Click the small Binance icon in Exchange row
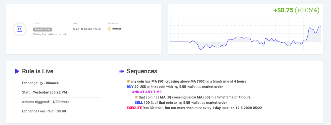331x125 pixels. click(43, 83)
